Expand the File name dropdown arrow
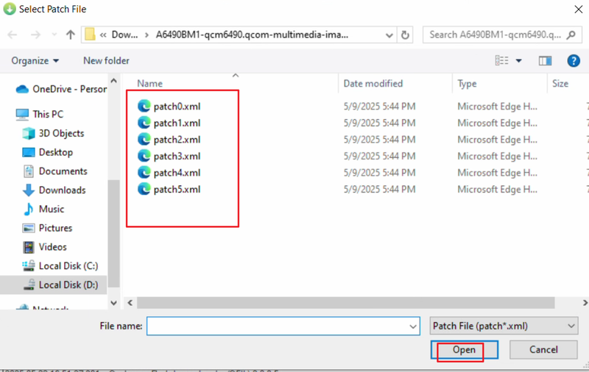The height and width of the screenshot is (372, 589). tap(413, 326)
